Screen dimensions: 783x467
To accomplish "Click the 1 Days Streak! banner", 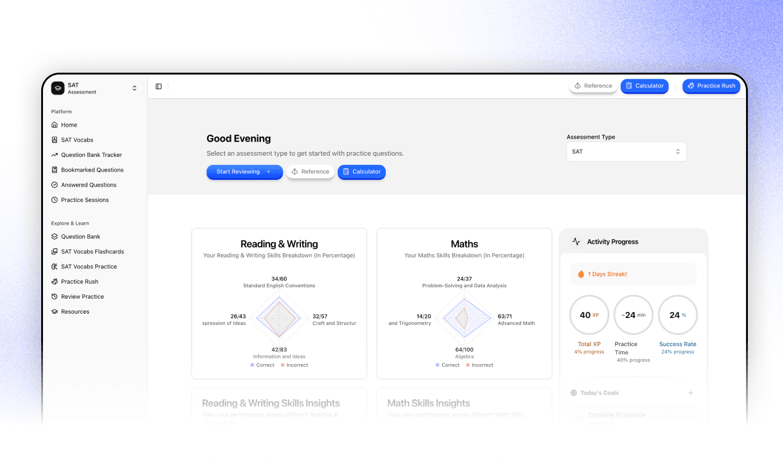I will tap(633, 274).
